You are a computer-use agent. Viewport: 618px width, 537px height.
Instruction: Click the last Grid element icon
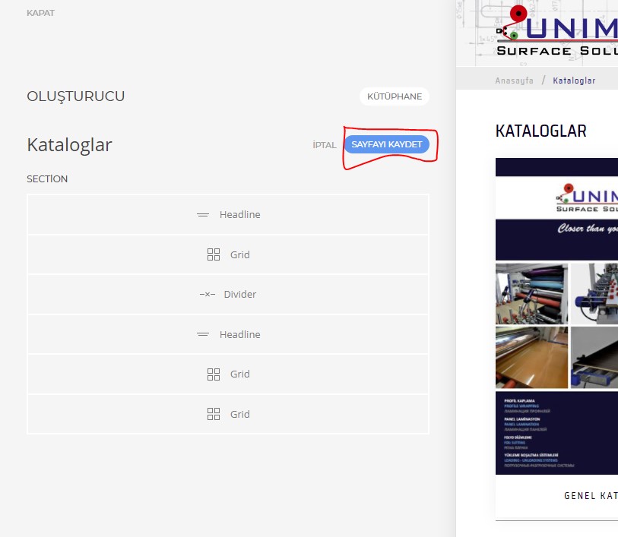click(x=214, y=414)
